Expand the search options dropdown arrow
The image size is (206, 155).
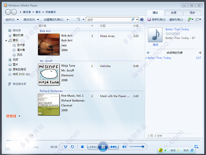click(137, 20)
